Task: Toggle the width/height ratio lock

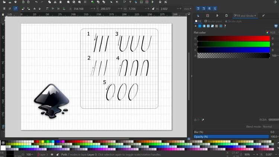Action: tap(153, 9)
